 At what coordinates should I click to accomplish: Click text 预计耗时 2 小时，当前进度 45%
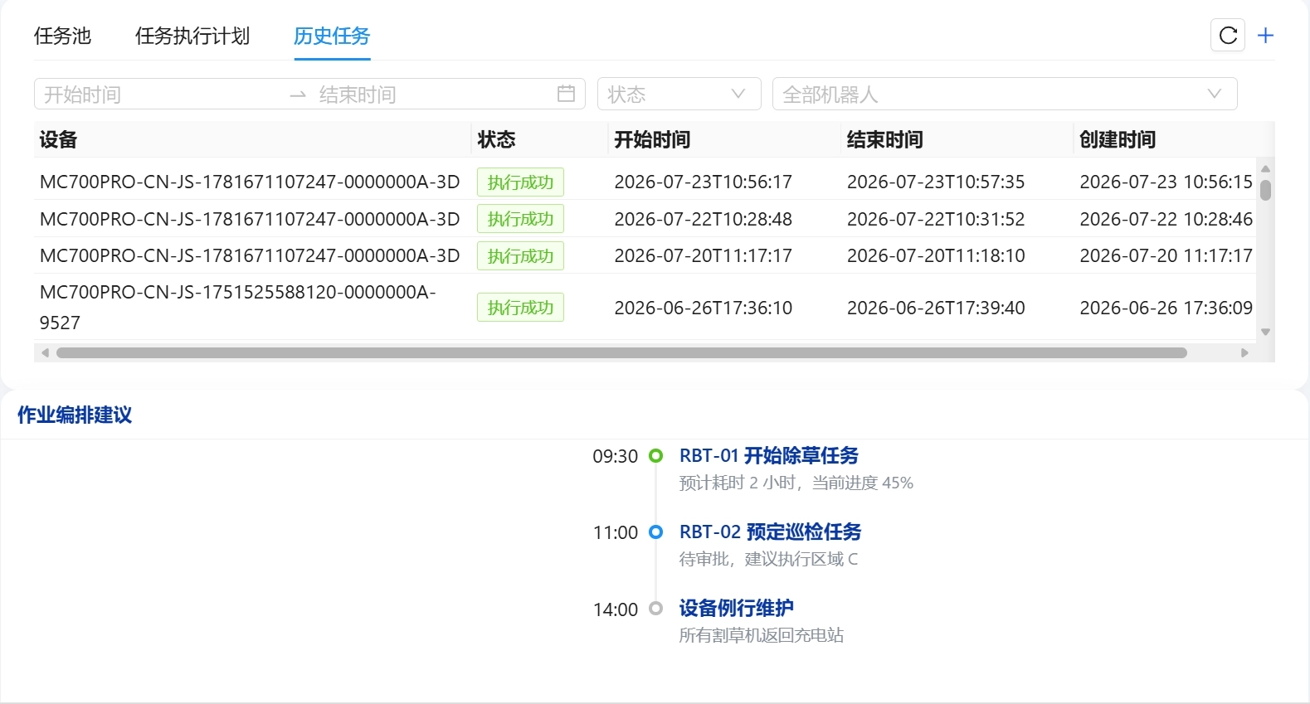pyautogui.click(x=796, y=483)
